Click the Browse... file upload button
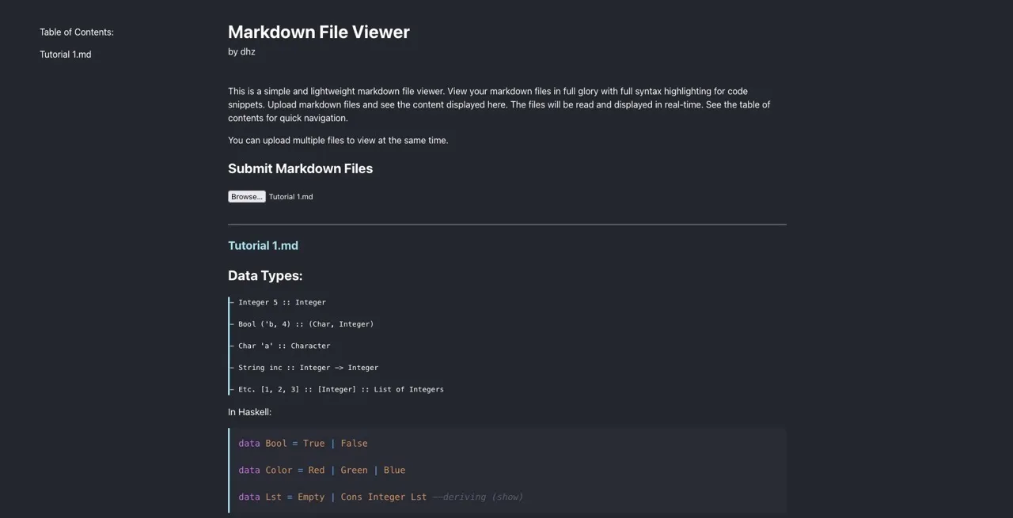1013x518 pixels. pos(246,197)
